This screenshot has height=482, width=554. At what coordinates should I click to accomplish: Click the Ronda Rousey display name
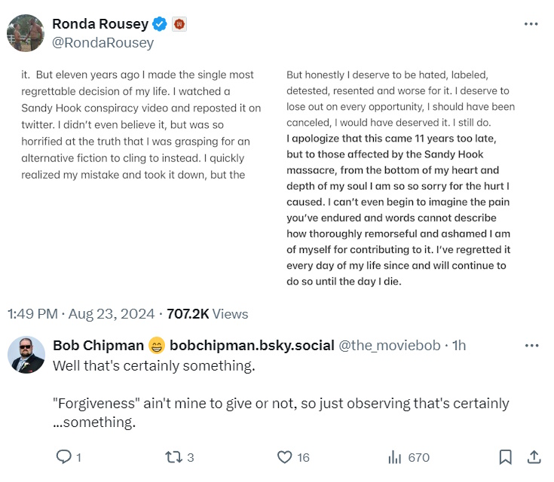pyautogui.click(x=100, y=24)
